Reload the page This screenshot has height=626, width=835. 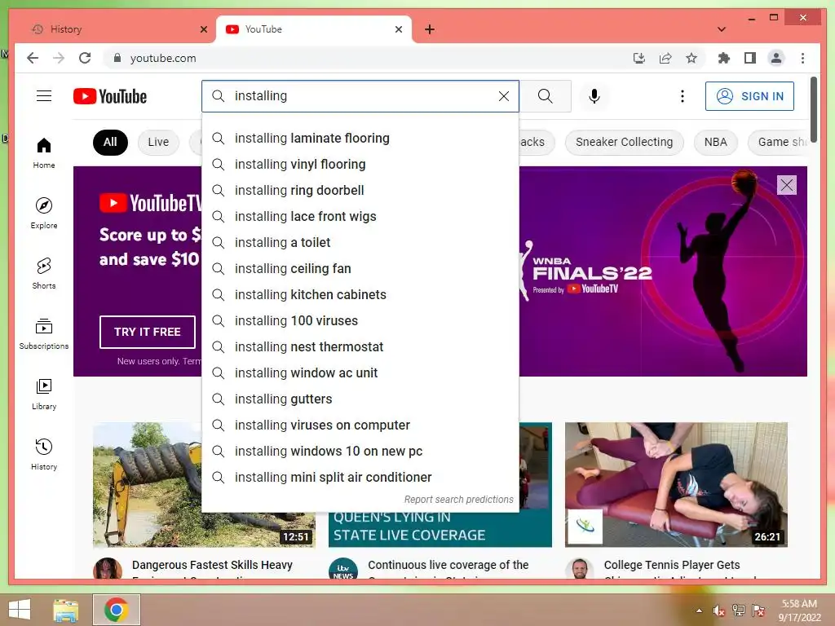click(x=85, y=58)
